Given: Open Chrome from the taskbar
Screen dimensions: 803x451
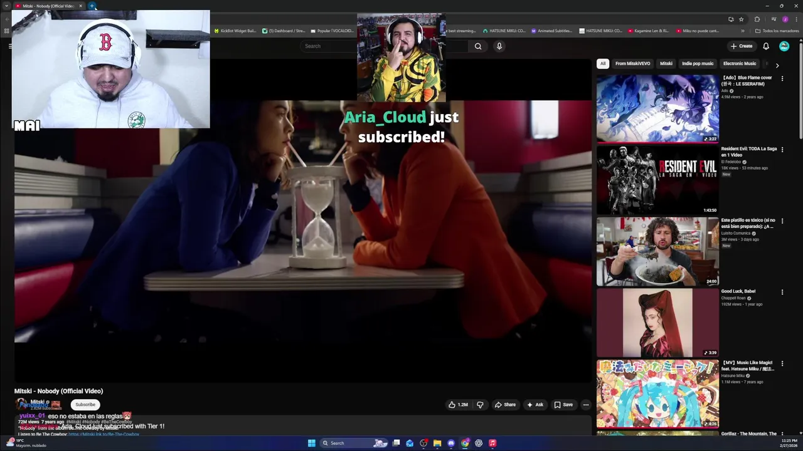Looking at the screenshot, I should click(x=465, y=443).
